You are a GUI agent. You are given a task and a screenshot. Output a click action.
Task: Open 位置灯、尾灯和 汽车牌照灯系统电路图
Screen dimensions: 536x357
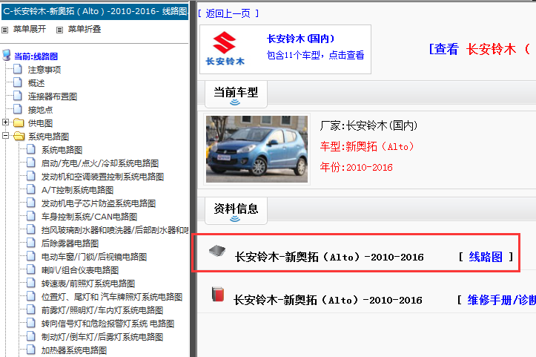(x=112, y=297)
